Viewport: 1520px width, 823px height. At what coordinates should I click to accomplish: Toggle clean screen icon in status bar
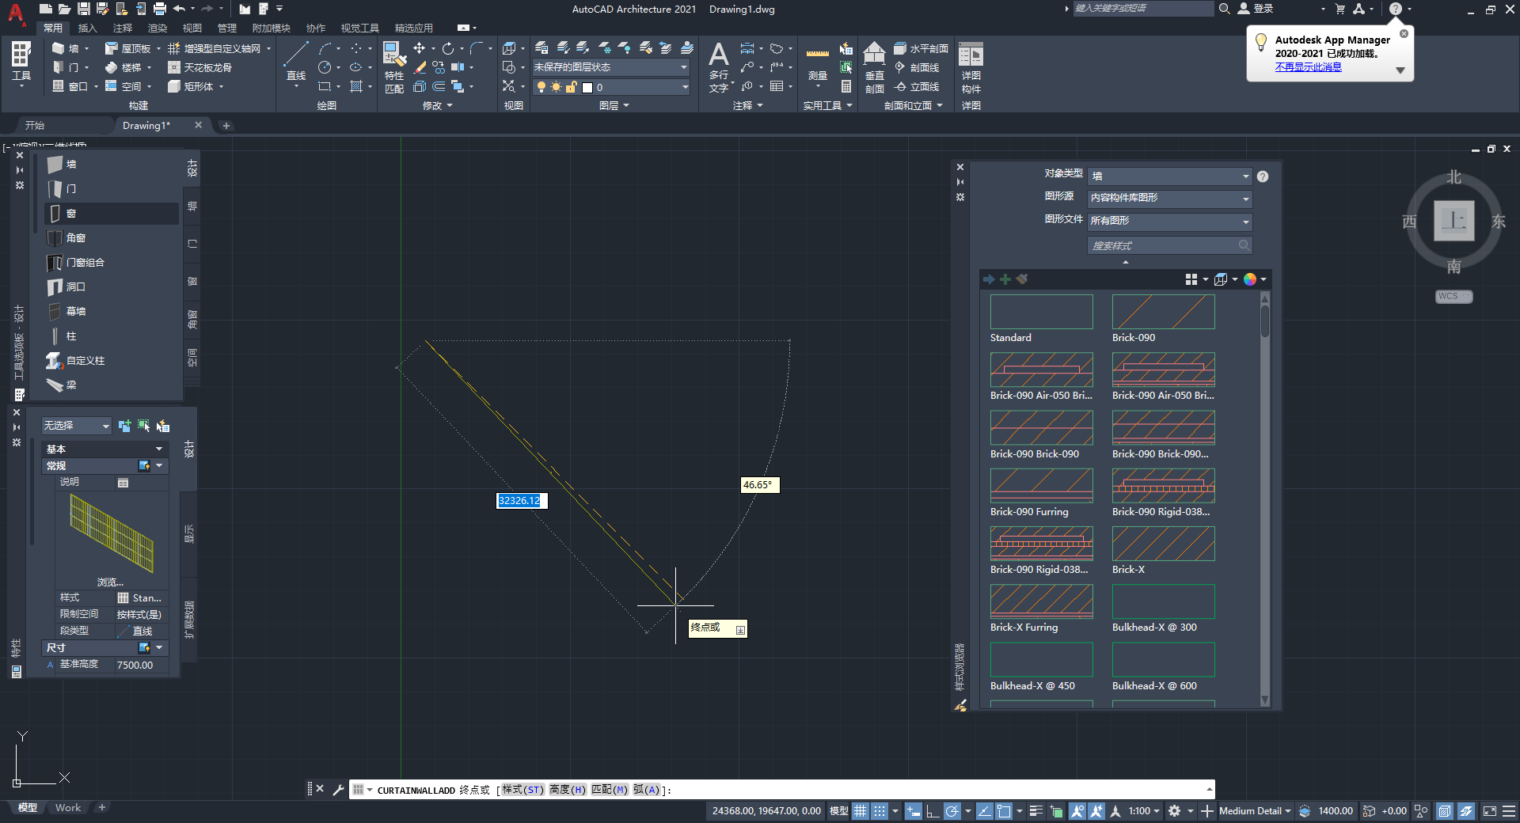click(x=1490, y=810)
